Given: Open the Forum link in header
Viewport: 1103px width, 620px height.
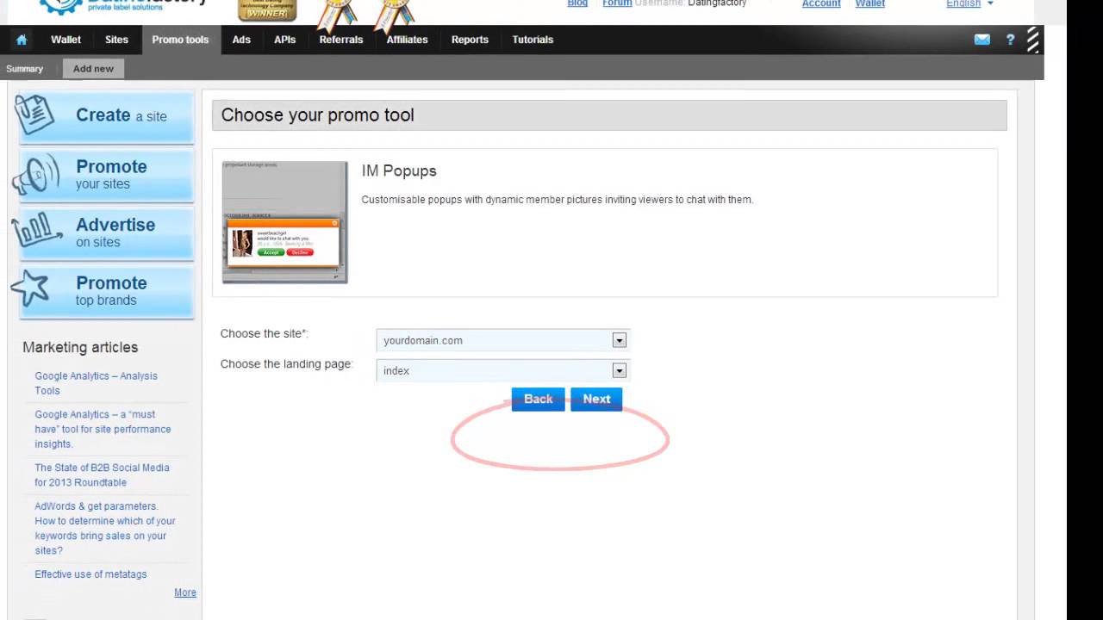Looking at the screenshot, I should coord(617,3).
